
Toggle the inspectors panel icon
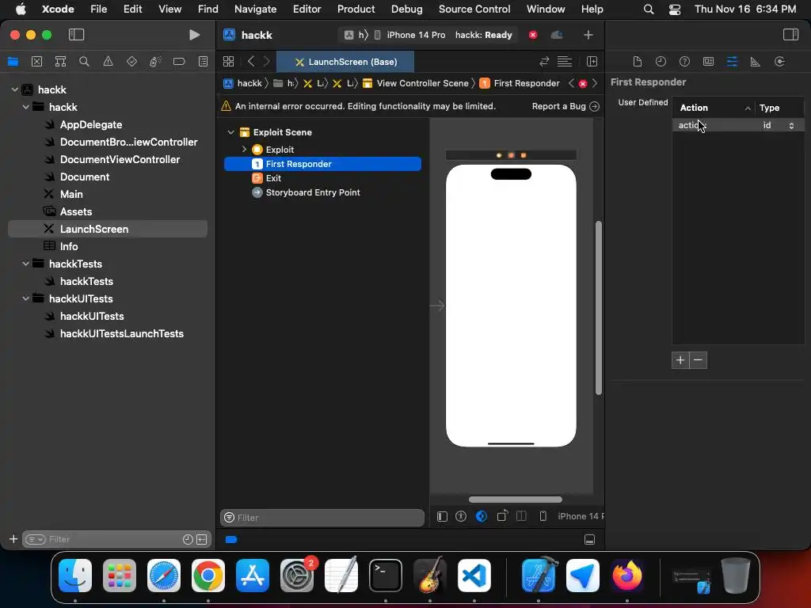[x=790, y=35]
